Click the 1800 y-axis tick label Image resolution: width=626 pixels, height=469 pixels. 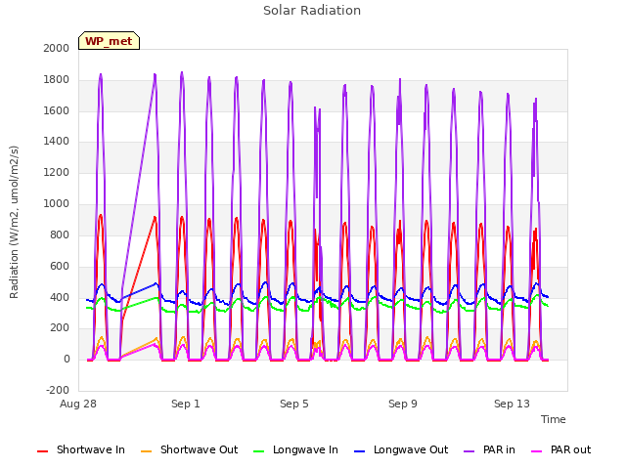coord(57,80)
